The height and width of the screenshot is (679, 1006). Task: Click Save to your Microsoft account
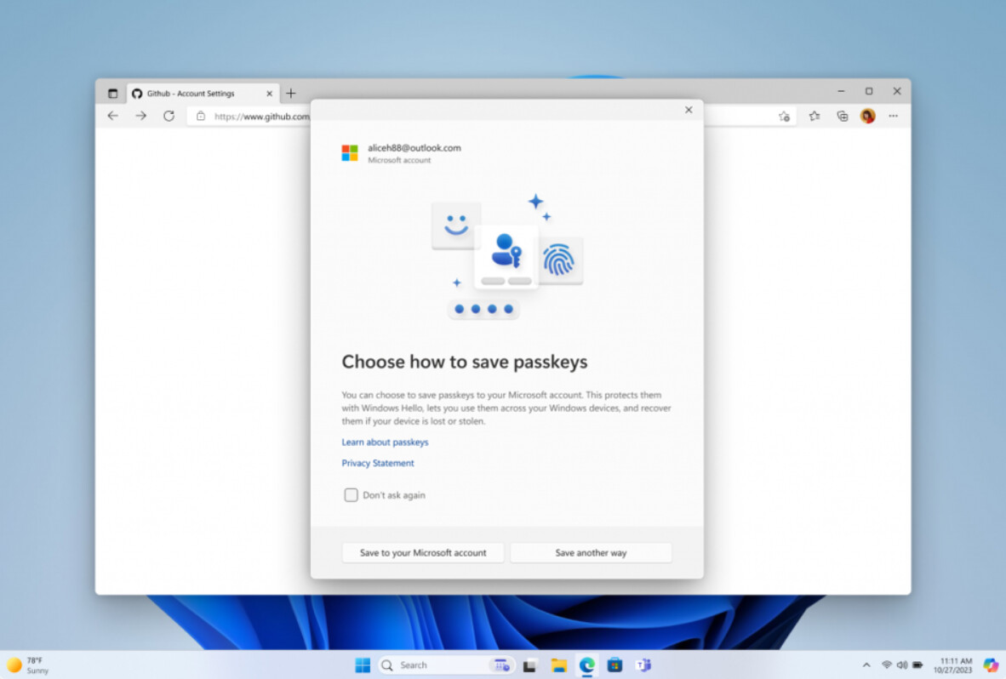423,553
